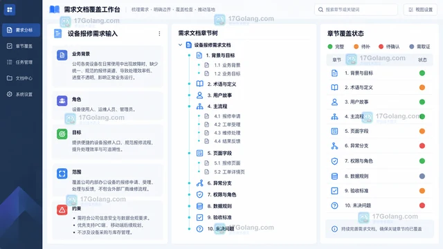Image resolution: width=443 pixels, height=249 pixels.
Task: Click the 范围 frame icon
Action: click(62, 174)
